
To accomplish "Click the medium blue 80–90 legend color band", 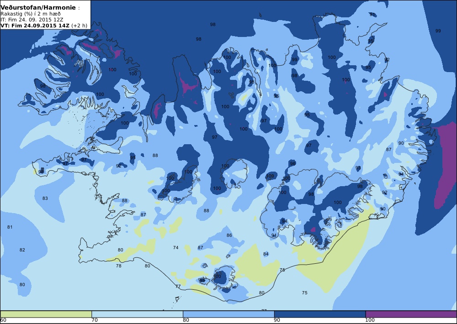I will [x=228, y=314].
